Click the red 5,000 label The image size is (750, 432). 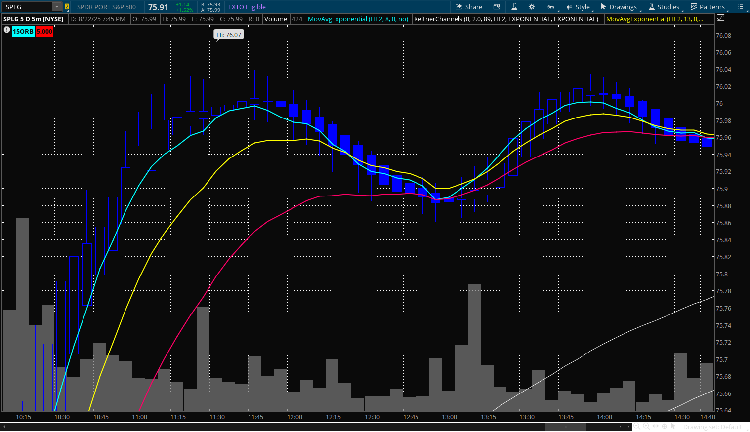[44, 31]
